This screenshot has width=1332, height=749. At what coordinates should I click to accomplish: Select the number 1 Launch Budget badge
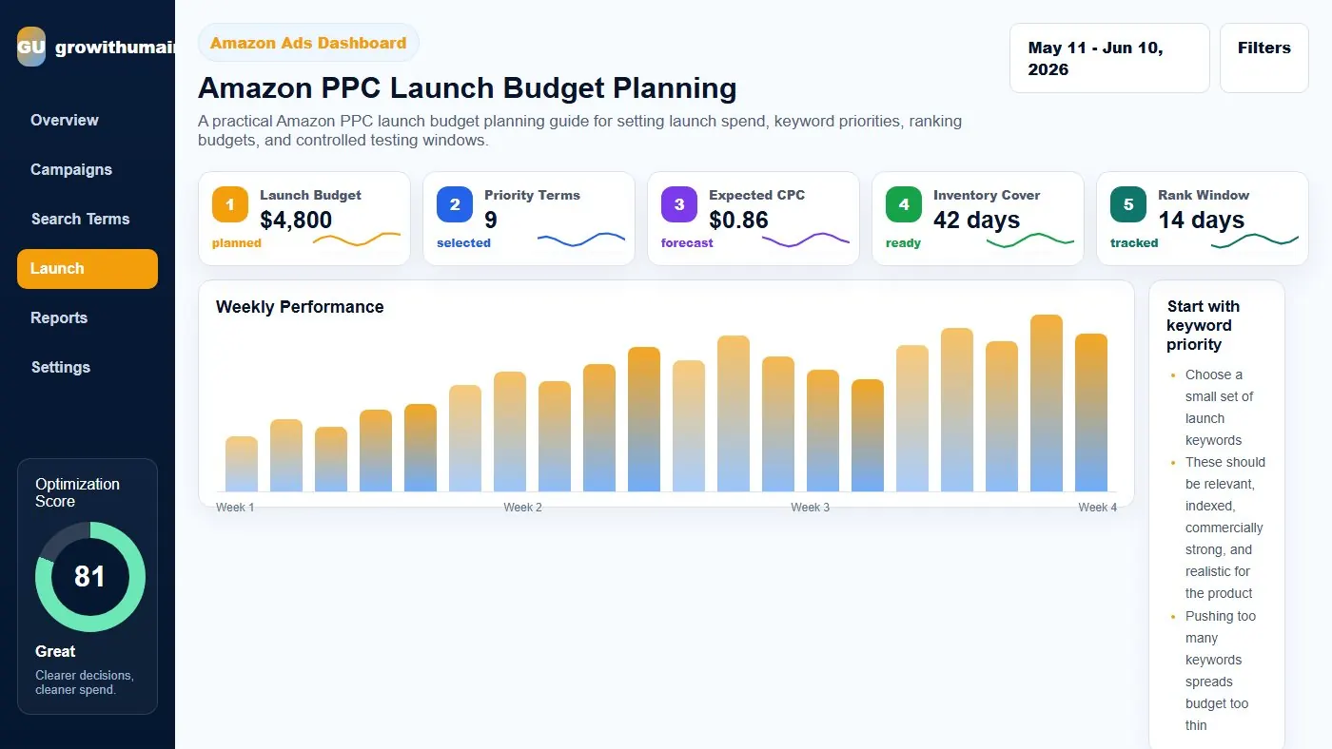click(230, 204)
